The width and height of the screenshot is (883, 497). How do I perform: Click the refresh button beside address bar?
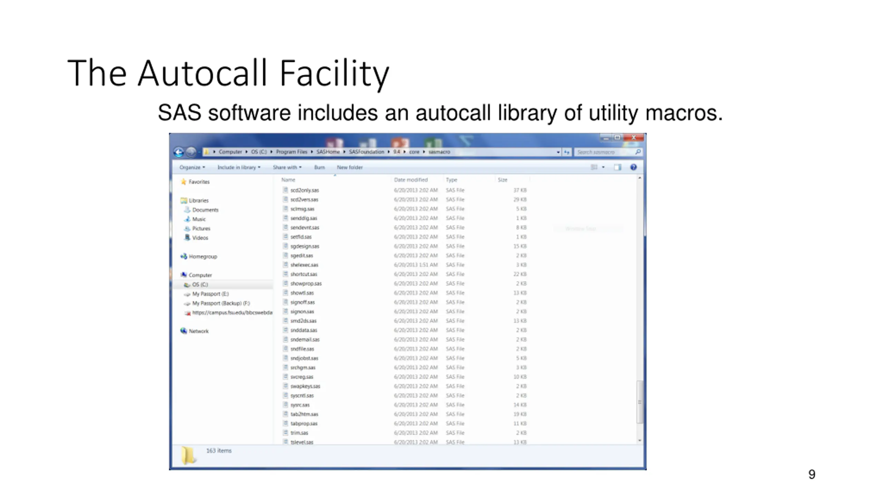point(567,152)
